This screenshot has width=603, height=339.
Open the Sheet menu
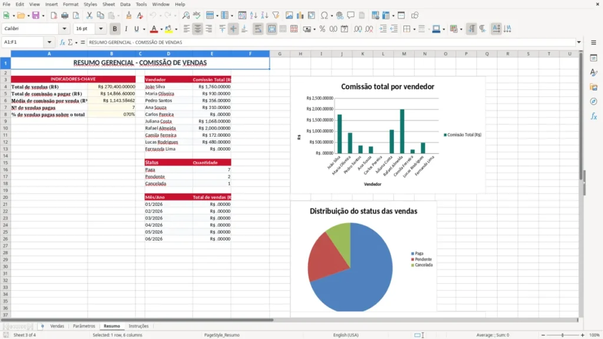click(x=108, y=4)
